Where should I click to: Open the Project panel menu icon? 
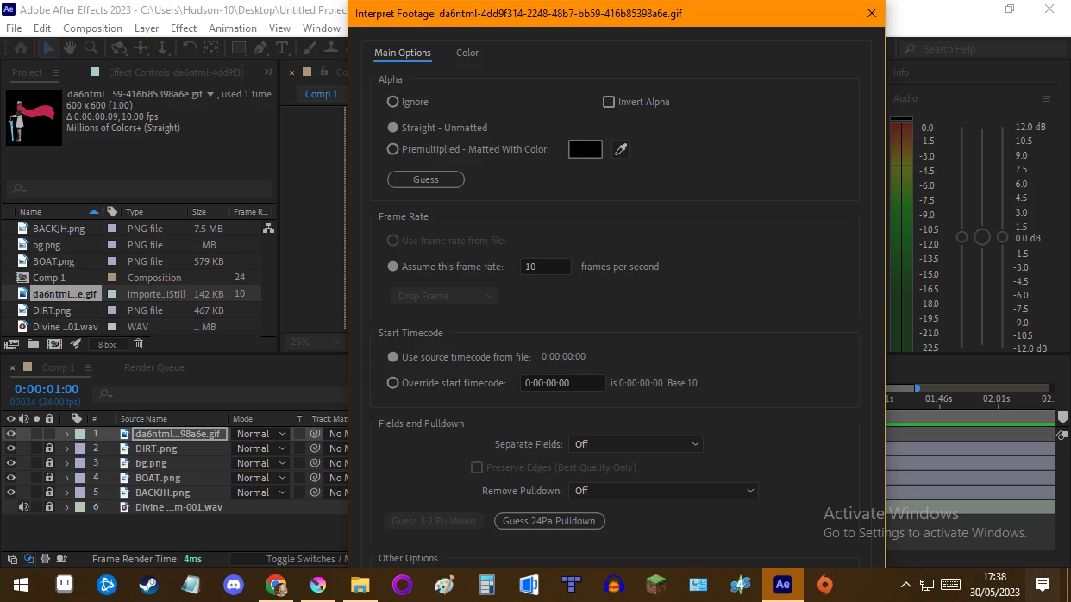[x=56, y=72]
